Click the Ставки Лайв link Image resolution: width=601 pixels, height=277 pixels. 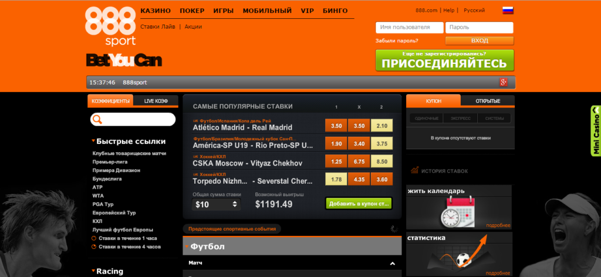(158, 27)
